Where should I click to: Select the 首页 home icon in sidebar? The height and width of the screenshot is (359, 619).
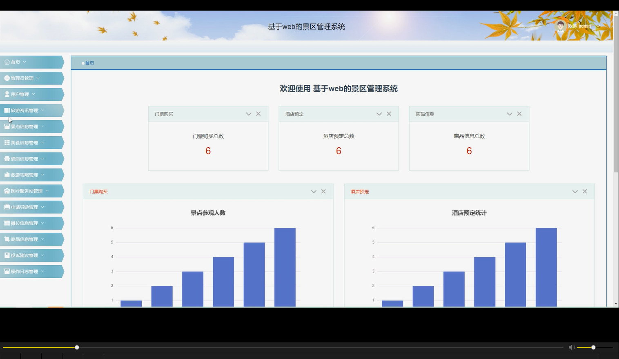(x=7, y=62)
